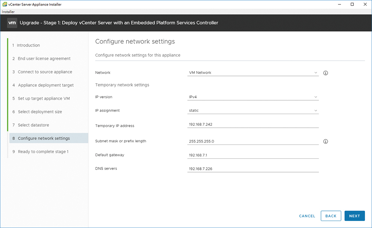Click the BACK button
Viewport: 372px width, 228px height.
331,216
